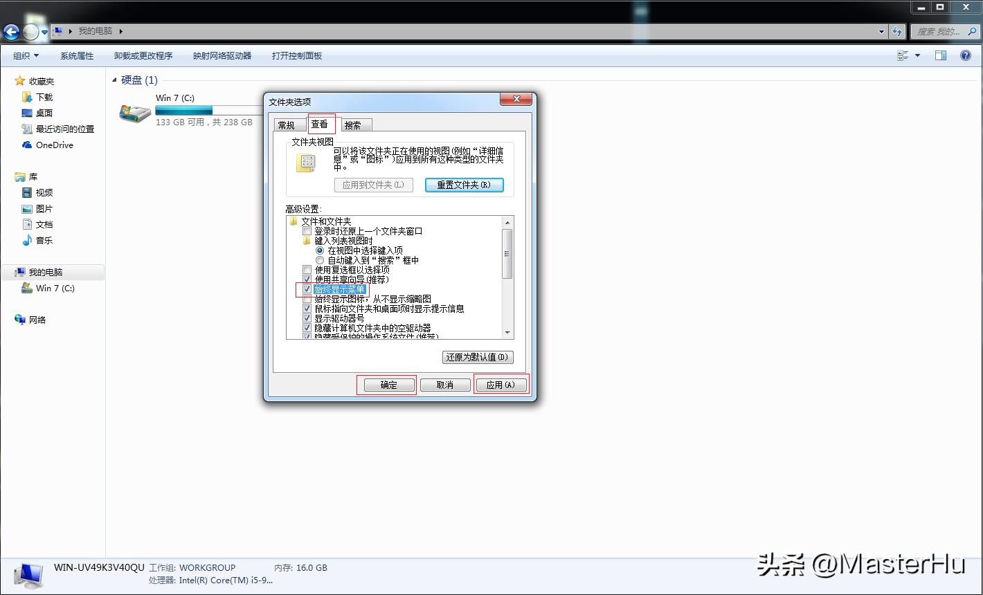Image resolution: width=983 pixels, height=595 pixels.
Task: Open the address bar history dropdown
Action: click(x=882, y=32)
